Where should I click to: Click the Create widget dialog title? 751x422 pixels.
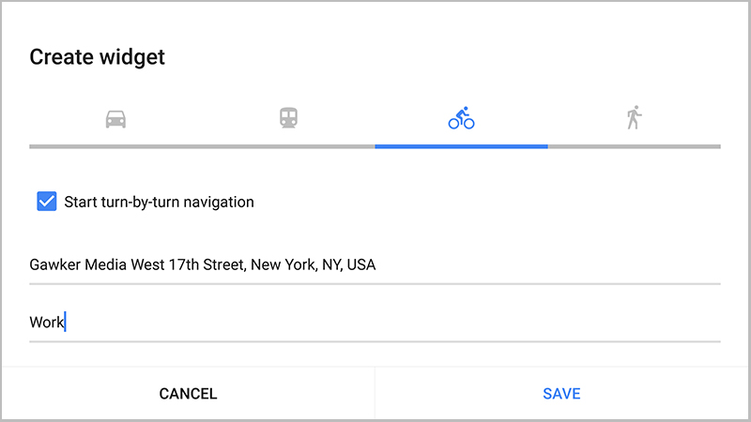coord(98,57)
